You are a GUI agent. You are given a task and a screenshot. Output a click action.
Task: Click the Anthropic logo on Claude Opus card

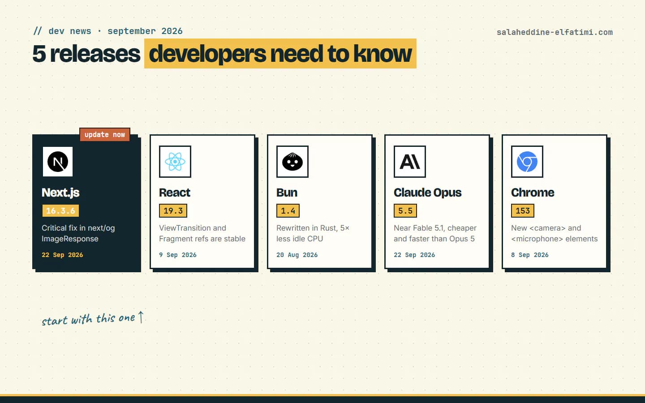click(410, 162)
